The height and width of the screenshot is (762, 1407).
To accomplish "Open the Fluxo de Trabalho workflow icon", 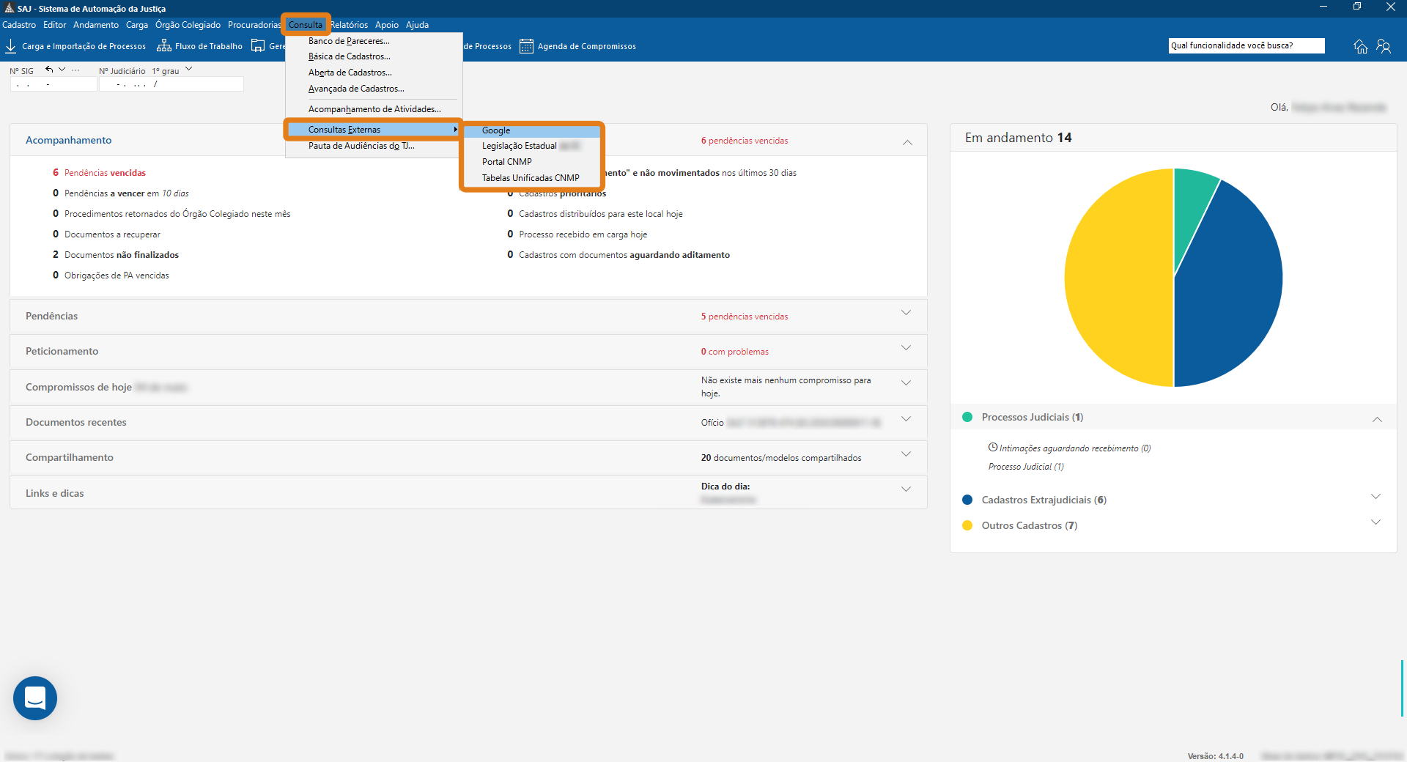I will (x=164, y=46).
